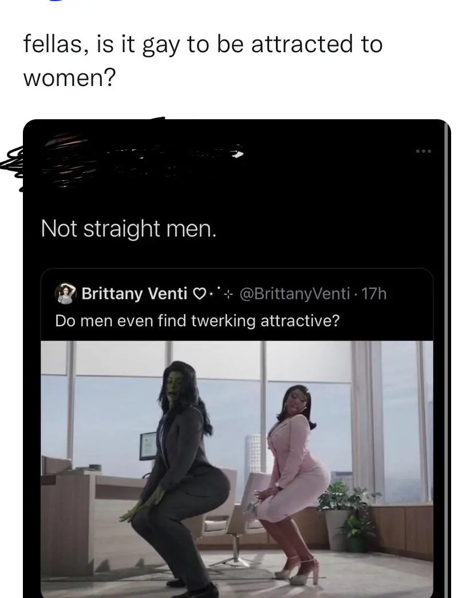Click the heart emoji beside Brittany Venti

coord(199,294)
